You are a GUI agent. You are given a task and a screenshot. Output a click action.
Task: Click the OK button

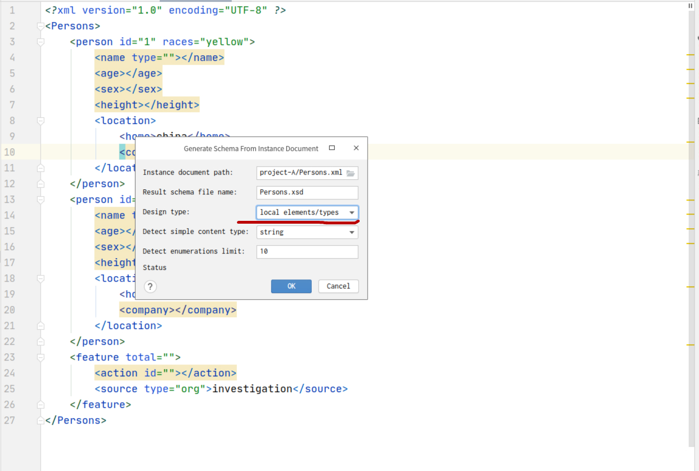(291, 286)
